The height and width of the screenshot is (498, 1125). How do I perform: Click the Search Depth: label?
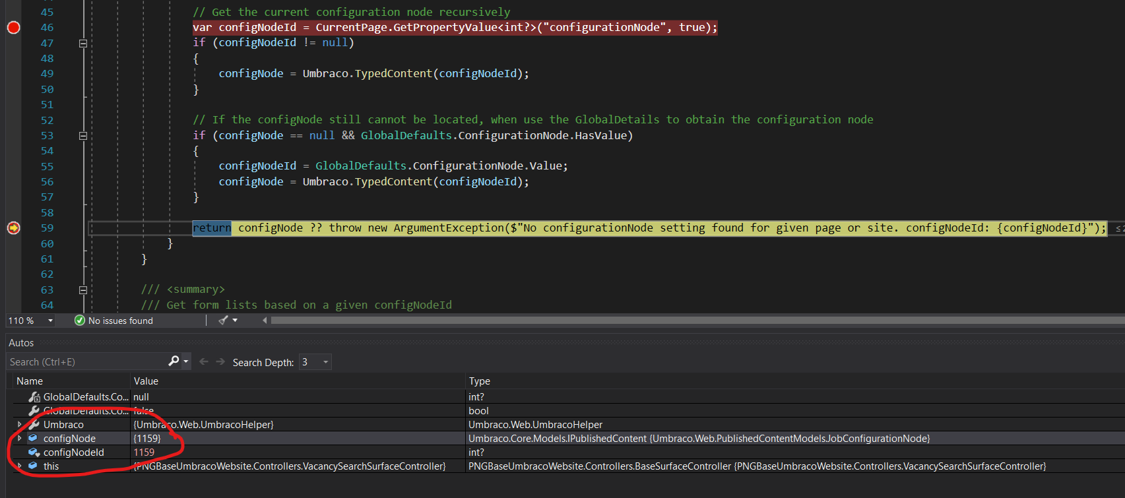coord(263,362)
